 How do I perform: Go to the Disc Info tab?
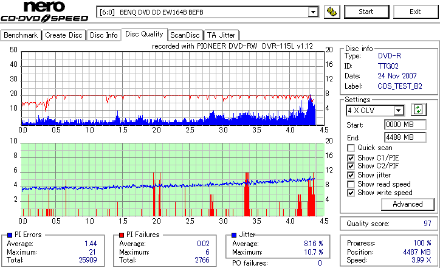point(103,35)
